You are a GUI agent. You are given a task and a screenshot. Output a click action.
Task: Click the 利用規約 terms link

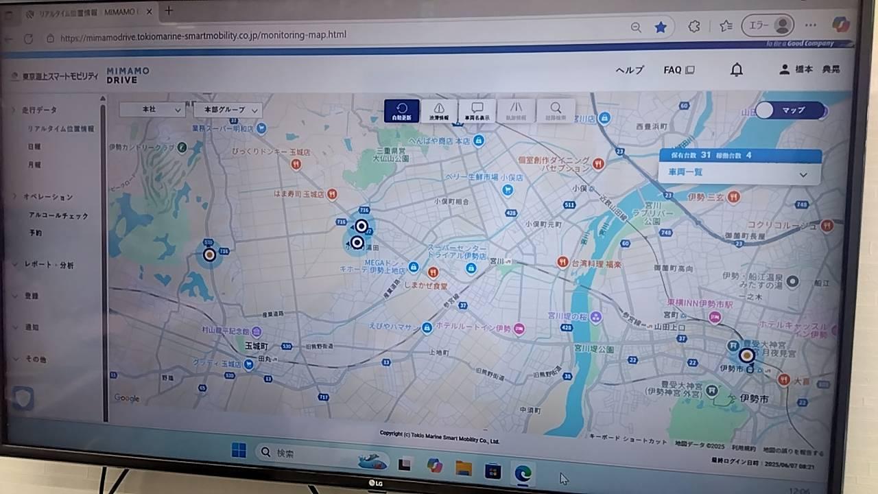(x=744, y=448)
